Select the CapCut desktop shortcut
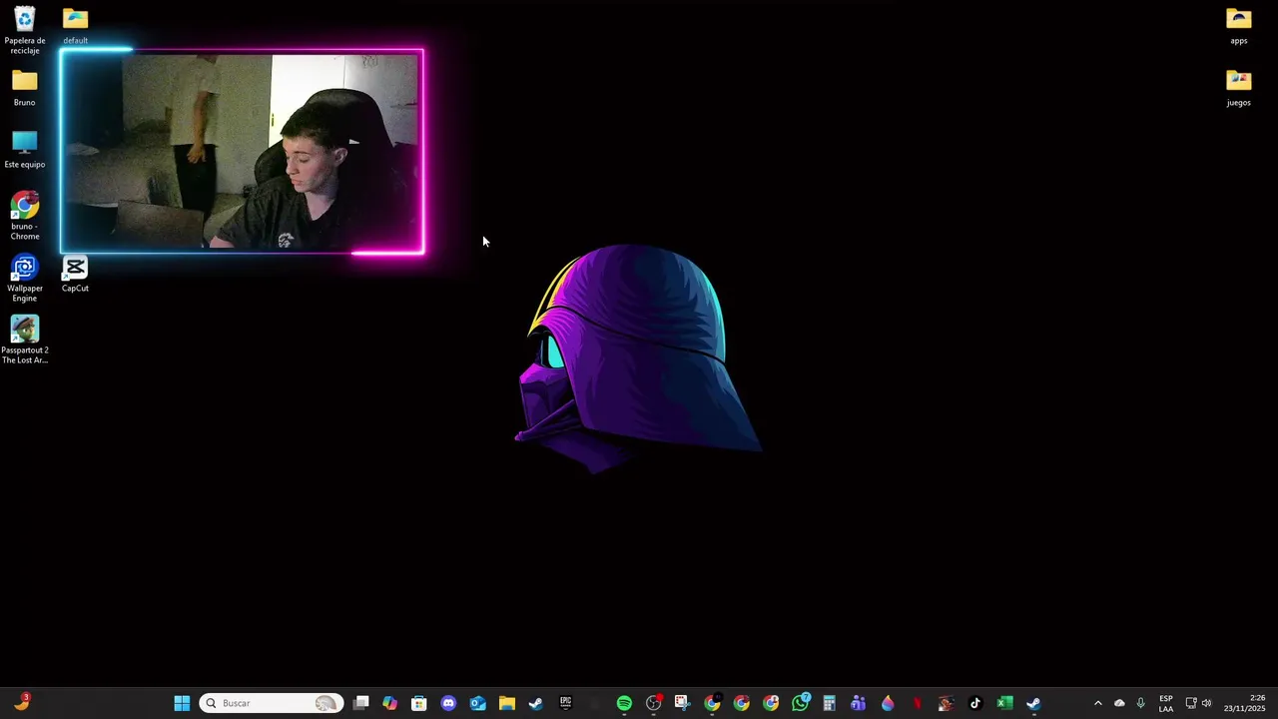This screenshot has width=1278, height=719. pyautogui.click(x=75, y=274)
